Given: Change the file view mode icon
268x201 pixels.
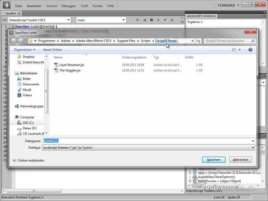Looking at the screenshot, I should point(234,50).
